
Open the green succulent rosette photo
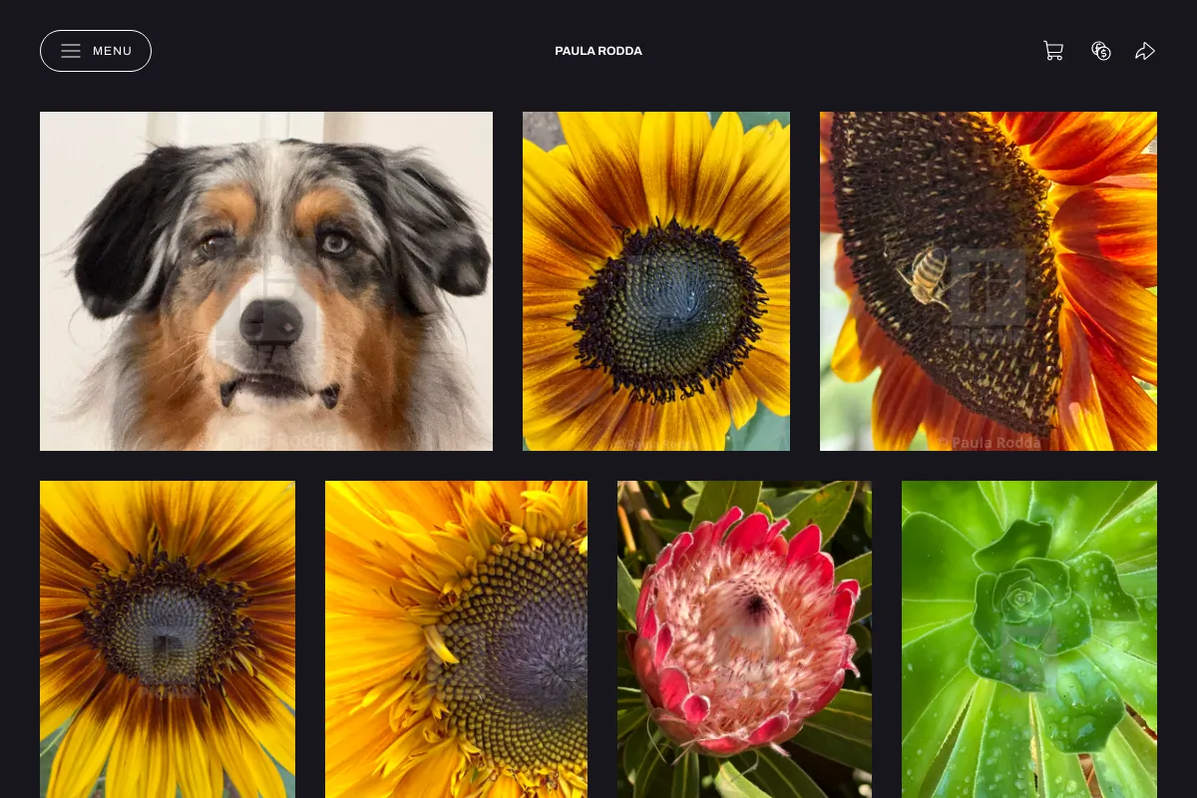pyautogui.click(x=1029, y=639)
